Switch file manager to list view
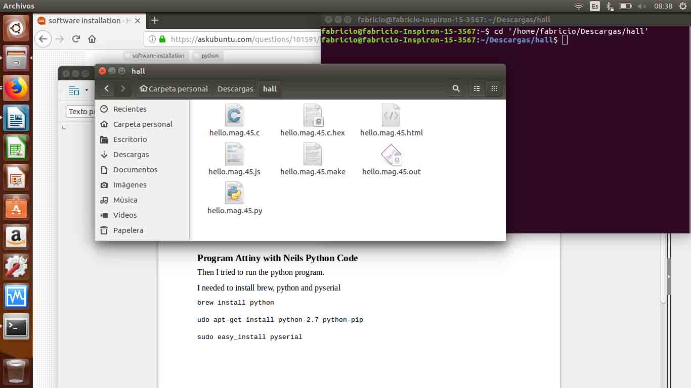Screen dimensions: 691x388 click(x=477, y=88)
